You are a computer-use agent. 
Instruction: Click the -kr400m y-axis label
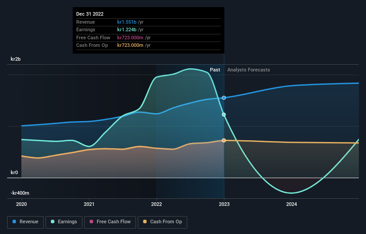click(20, 193)
